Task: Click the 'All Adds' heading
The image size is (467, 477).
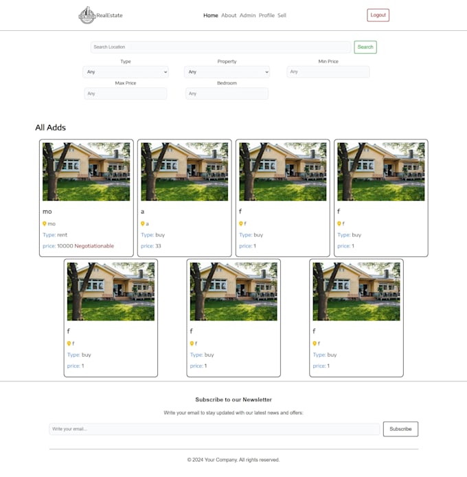Action: [x=50, y=127]
